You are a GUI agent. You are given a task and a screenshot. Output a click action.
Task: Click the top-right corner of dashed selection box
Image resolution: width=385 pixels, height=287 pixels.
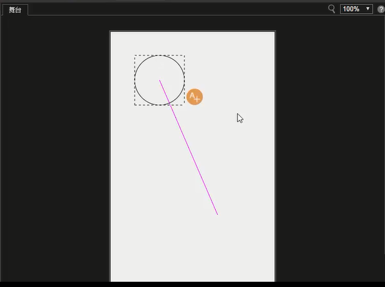click(184, 56)
